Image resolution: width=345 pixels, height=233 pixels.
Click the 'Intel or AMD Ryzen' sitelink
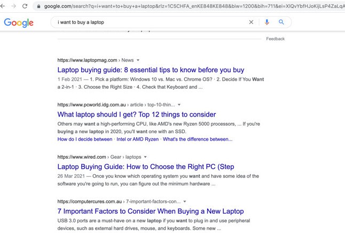click(x=137, y=139)
